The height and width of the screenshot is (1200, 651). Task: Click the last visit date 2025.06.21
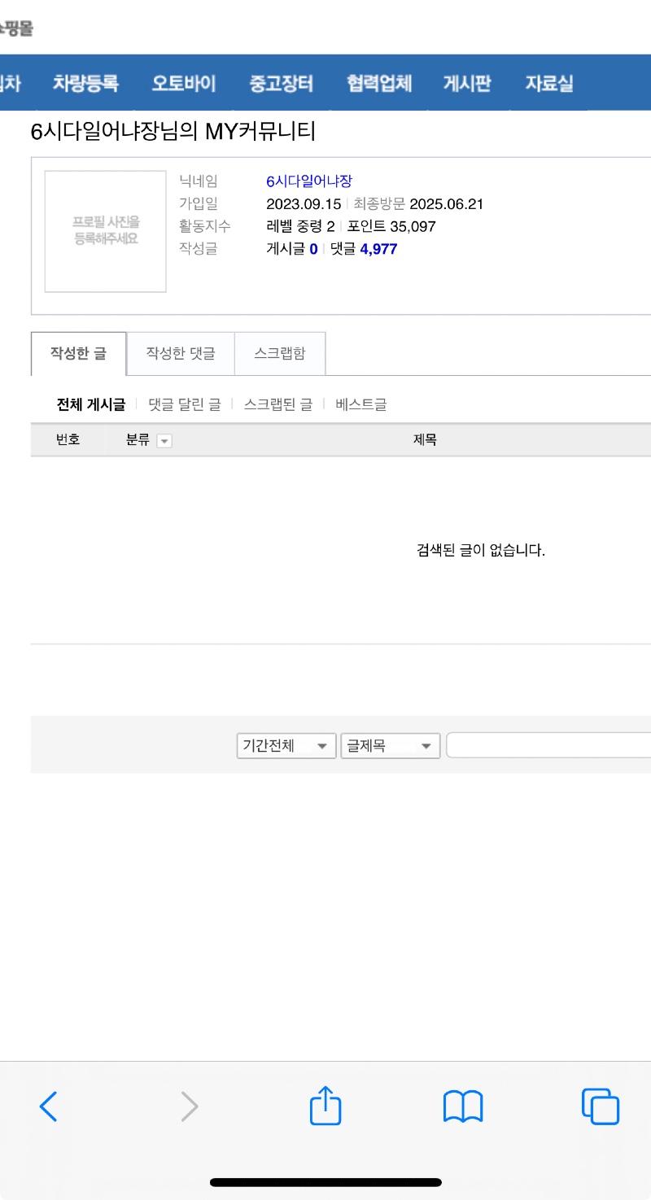(447, 204)
